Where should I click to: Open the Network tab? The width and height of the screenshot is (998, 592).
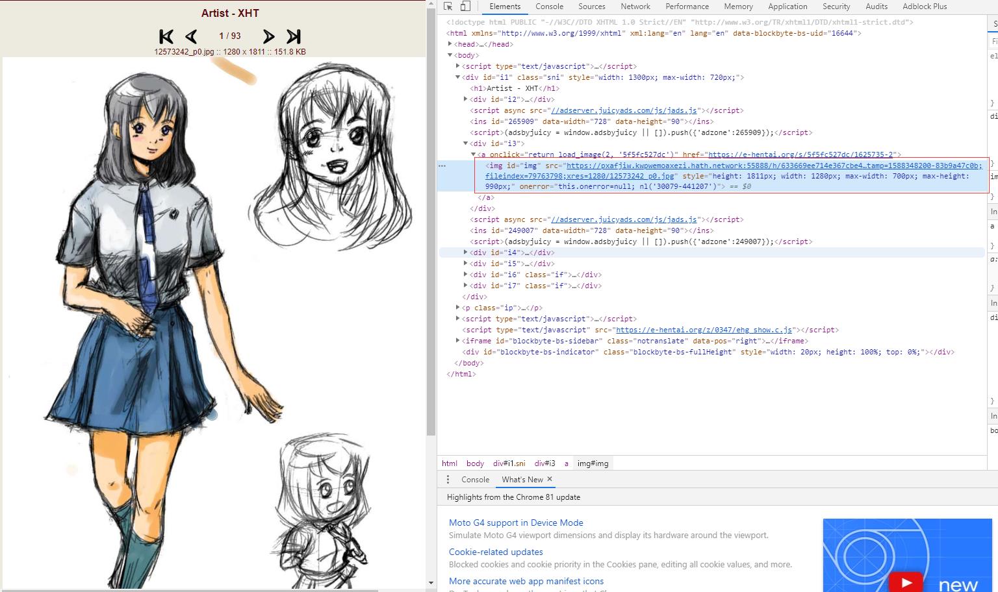(635, 6)
